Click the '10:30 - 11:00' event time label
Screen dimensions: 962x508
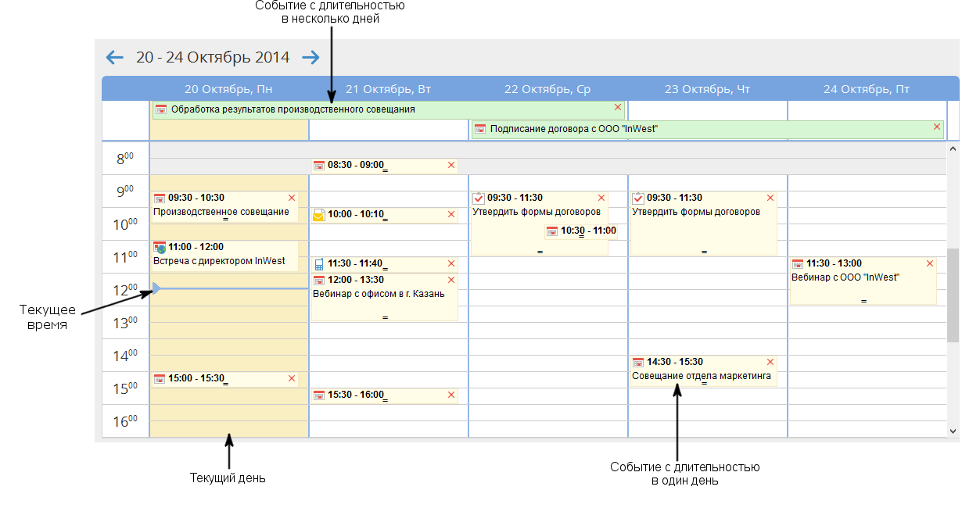589,231
